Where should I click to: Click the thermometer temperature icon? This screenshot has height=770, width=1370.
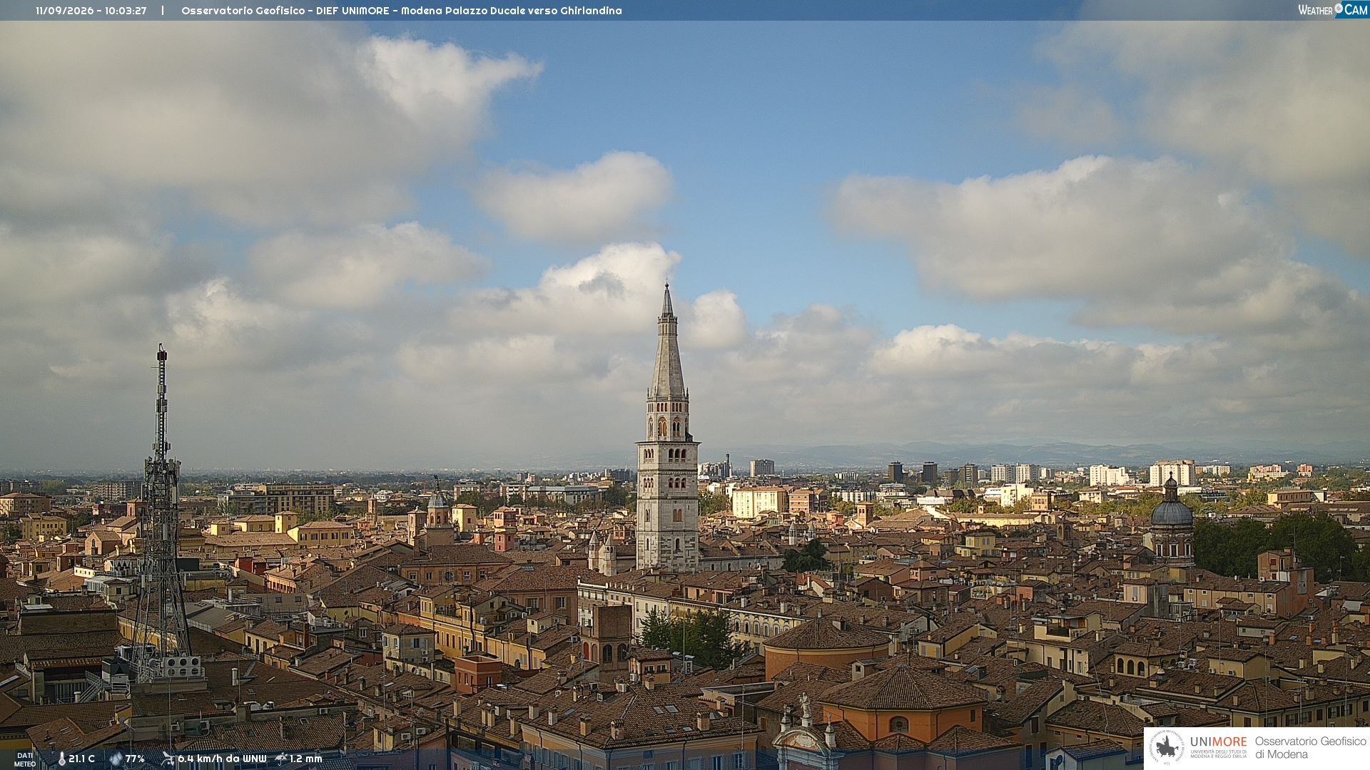pos(61,759)
